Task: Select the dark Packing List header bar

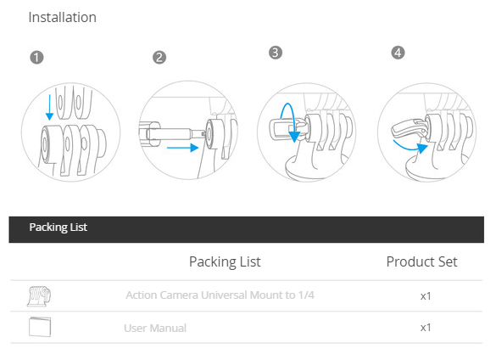Action: point(247,229)
